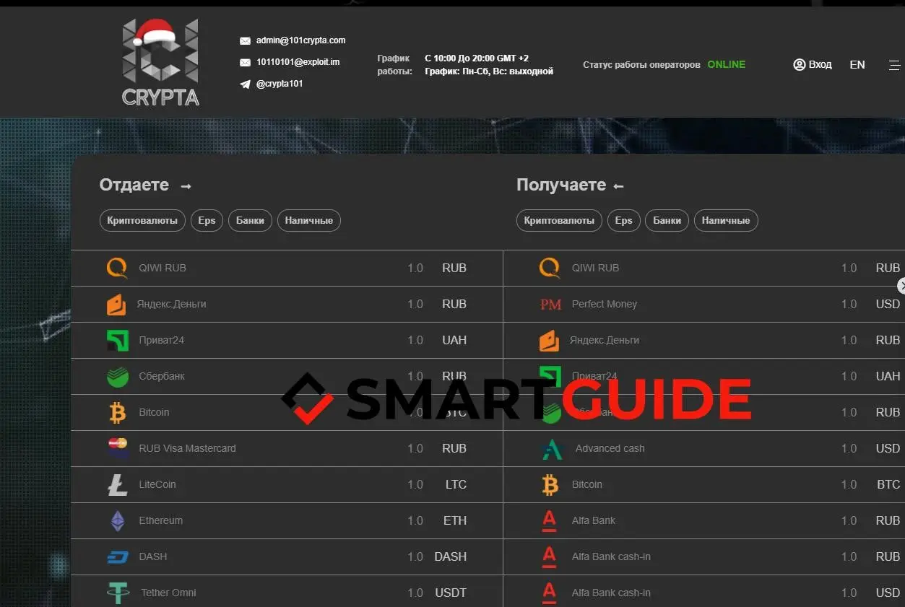905x607 pixels.
Task: Click RUB Visa Mastercard label
Action: point(188,448)
